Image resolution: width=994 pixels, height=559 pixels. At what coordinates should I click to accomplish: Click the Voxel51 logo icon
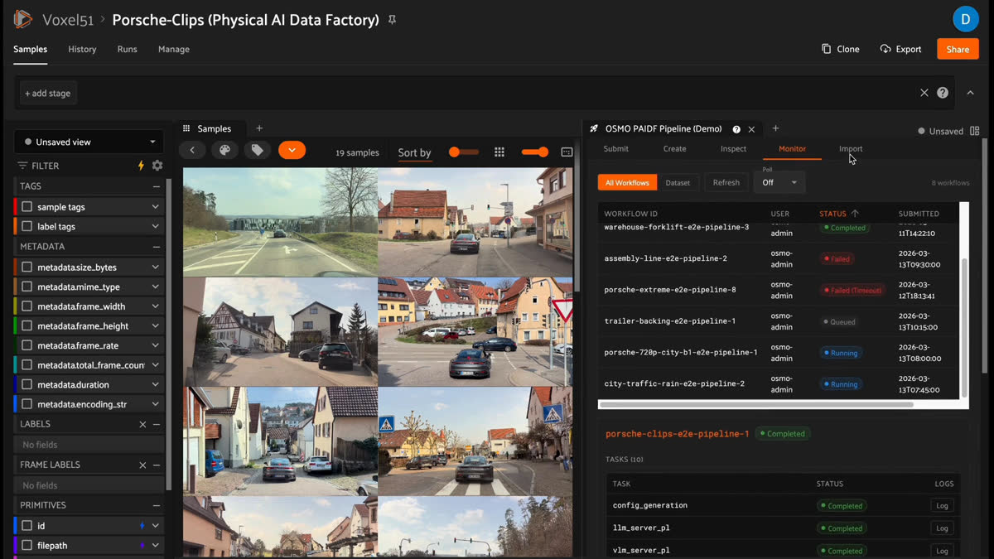(22, 19)
